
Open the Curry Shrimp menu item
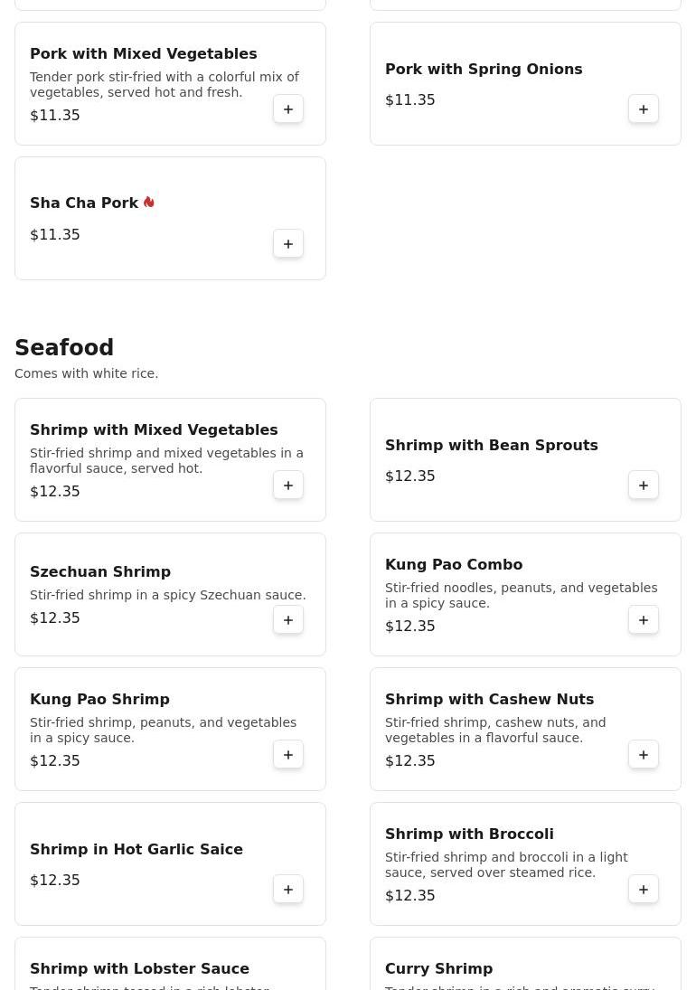[x=438, y=968]
